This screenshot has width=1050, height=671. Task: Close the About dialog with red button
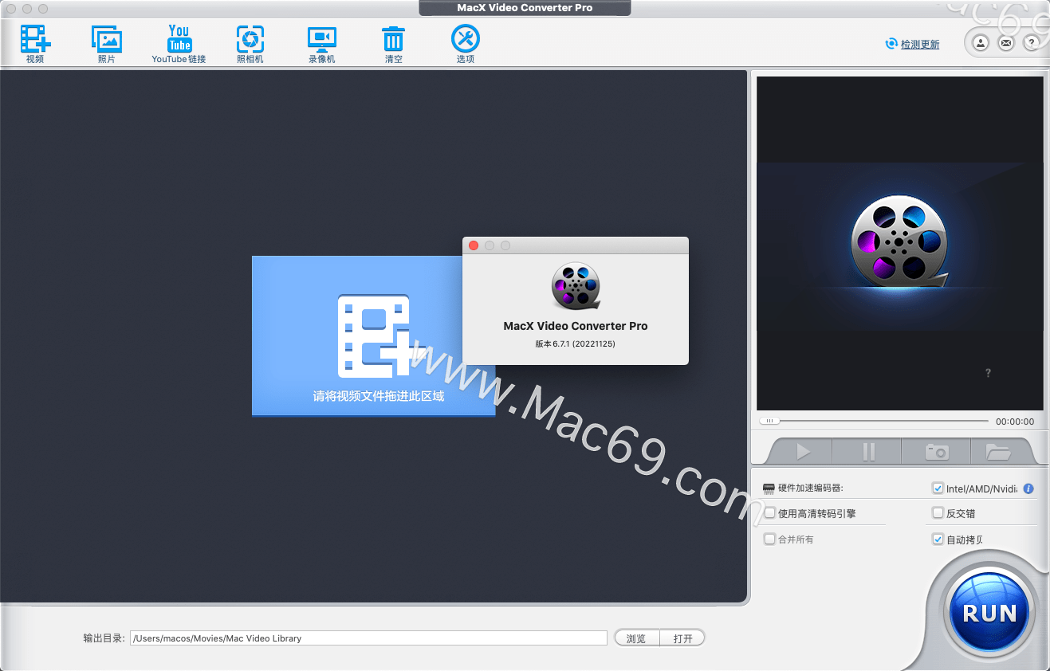474,245
